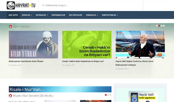
Task: Click the Hayrat TV logo
Action: tap(21, 5)
